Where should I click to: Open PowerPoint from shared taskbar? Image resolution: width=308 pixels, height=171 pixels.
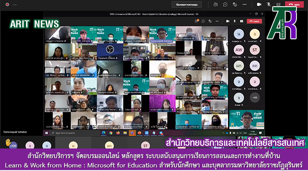coord(139,133)
